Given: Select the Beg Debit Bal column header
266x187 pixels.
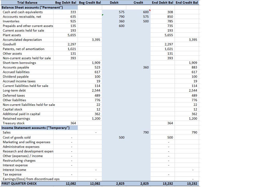Looking at the screenshot, I should click(65, 3).
